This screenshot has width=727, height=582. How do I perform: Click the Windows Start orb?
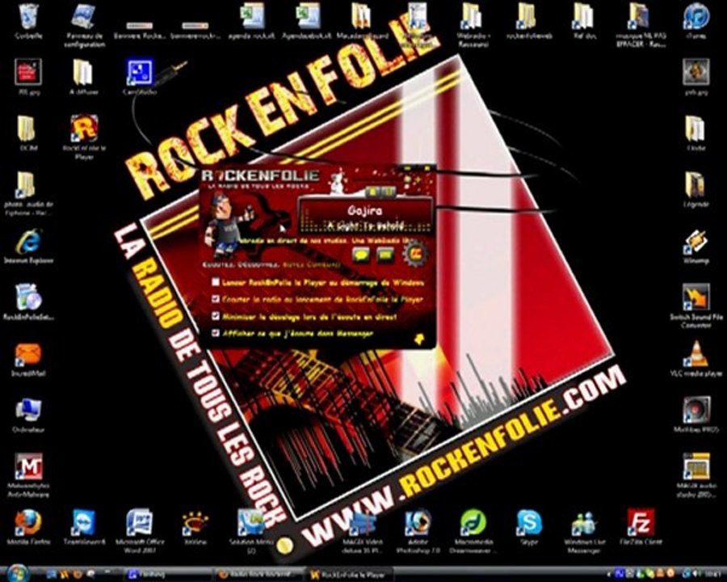point(18,573)
